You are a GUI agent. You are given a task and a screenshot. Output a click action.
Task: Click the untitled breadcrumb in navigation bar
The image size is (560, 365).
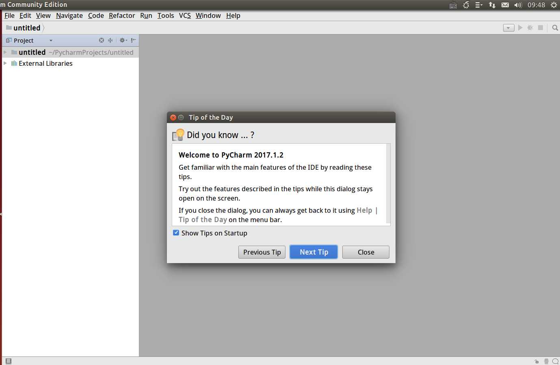pyautogui.click(x=27, y=28)
